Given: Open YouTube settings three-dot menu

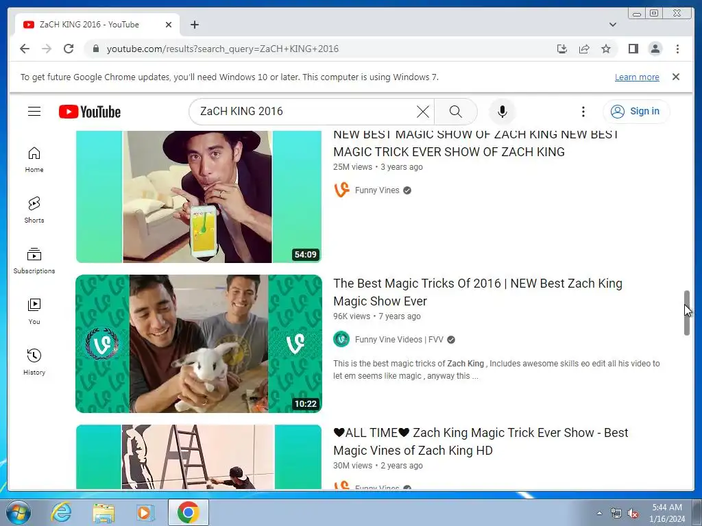Looking at the screenshot, I should (583, 112).
